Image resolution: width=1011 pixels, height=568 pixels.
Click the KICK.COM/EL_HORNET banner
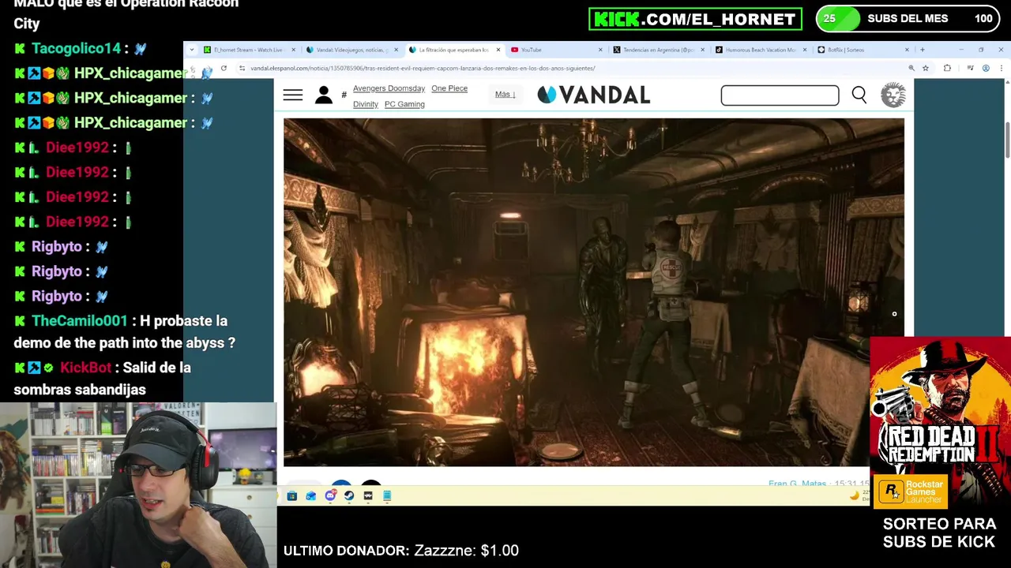[x=695, y=19]
